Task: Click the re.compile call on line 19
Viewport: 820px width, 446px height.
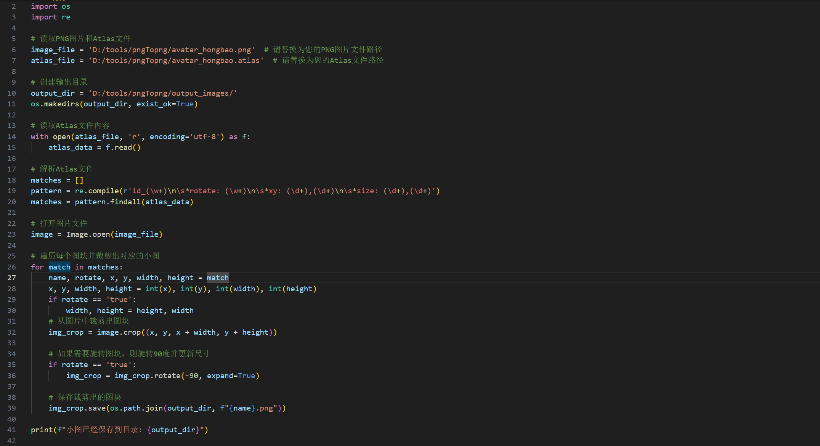Action: pos(97,191)
